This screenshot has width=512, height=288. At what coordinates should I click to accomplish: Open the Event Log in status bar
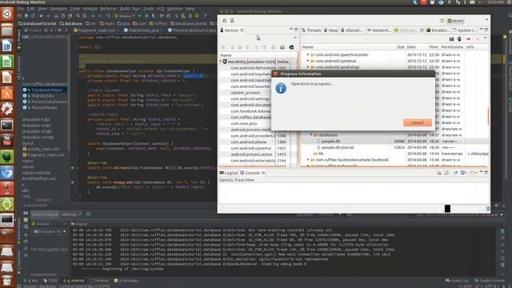click(457, 281)
